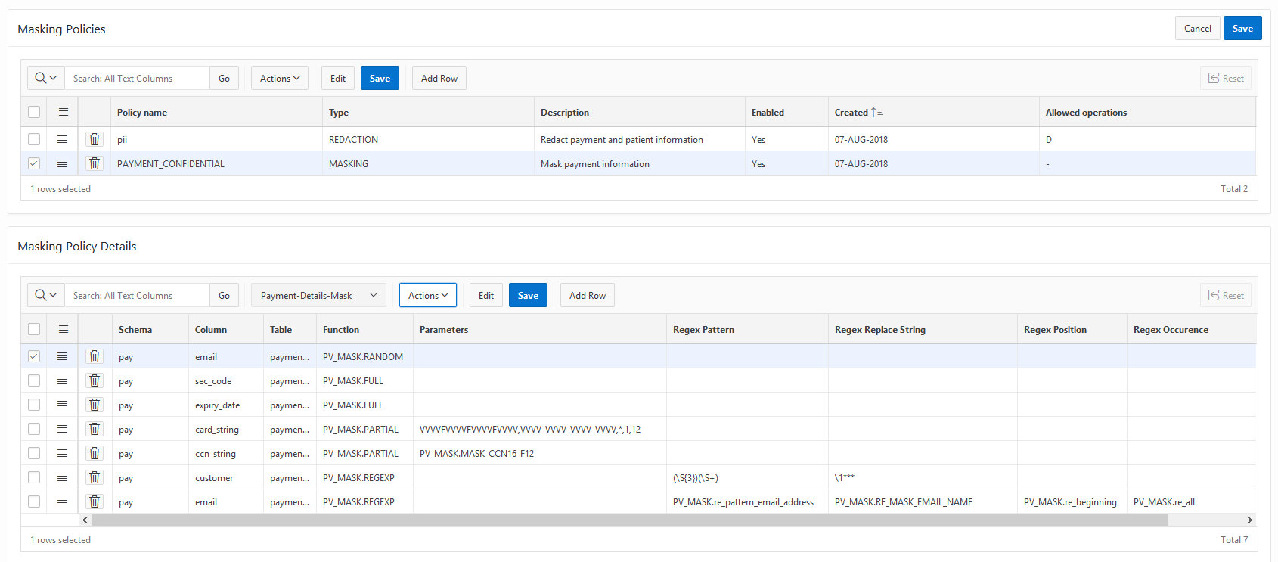Click Edit in Policy Details toolbar

pyautogui.click(x=486, y=295)
